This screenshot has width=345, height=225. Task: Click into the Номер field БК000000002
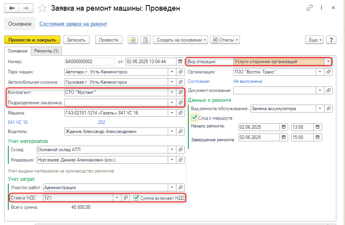pyautogui.click(x=90, y=62)
